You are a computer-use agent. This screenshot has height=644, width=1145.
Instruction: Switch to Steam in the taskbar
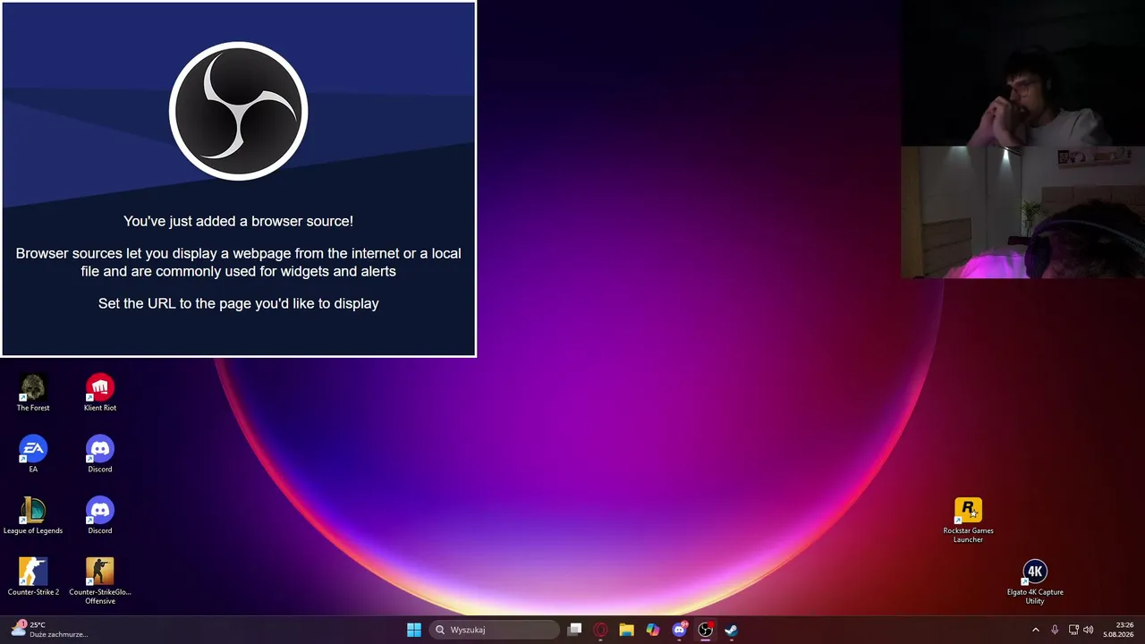(x=731, y=630)
